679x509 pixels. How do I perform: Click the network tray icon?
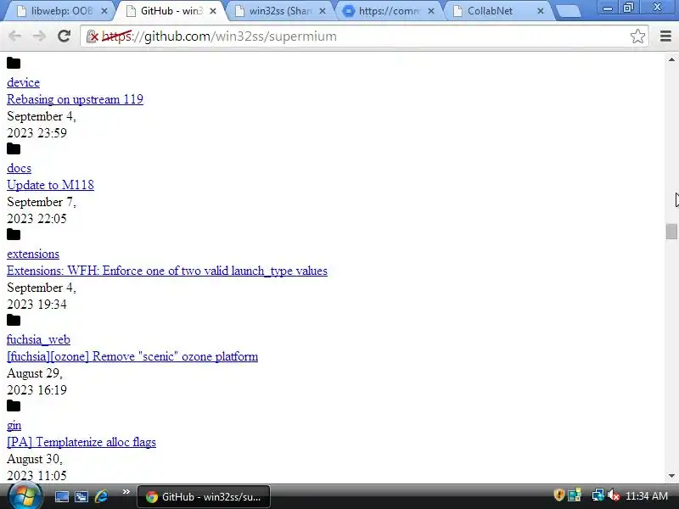point(598,495)
